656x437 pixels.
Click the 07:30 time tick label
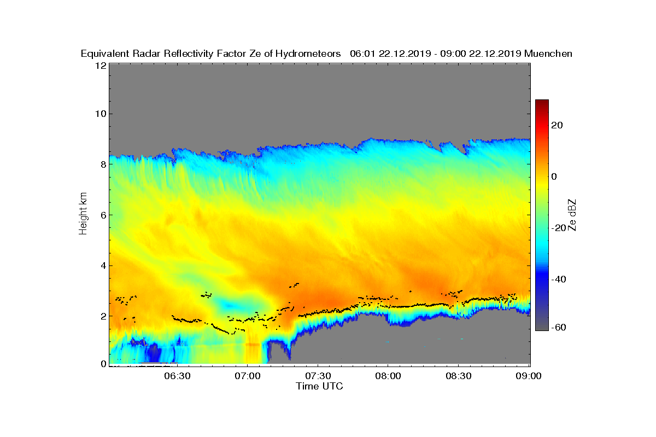click(x=317, y=376)
